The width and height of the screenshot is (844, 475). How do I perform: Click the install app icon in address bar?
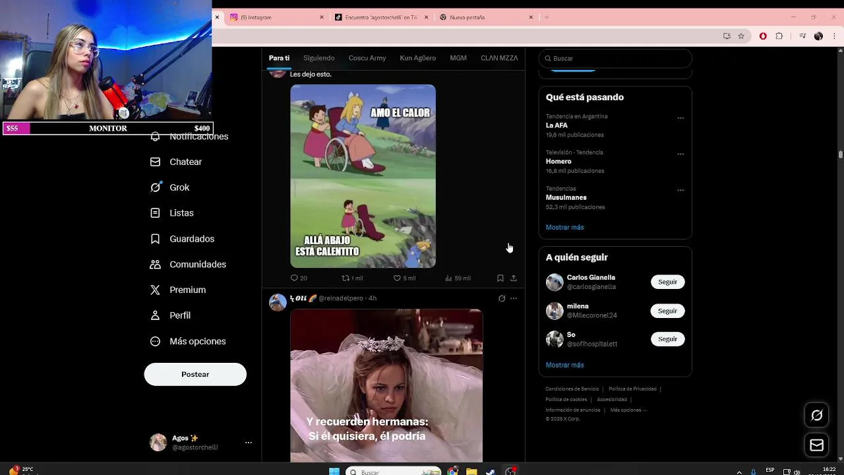point(727,36)
